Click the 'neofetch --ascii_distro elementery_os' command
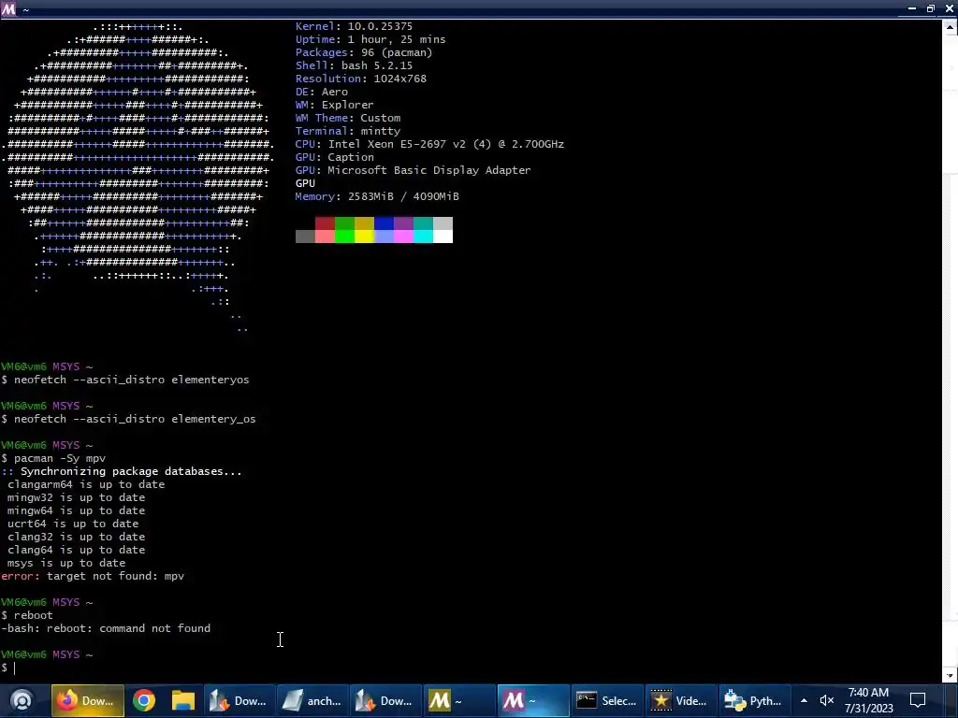This screenshot has width=958, height=718. pos(135,419)
